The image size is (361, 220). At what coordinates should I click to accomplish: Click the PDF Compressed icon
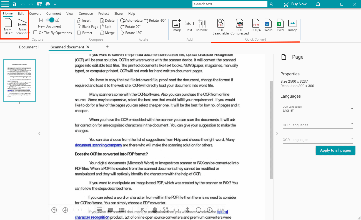(x=239, y=23)
